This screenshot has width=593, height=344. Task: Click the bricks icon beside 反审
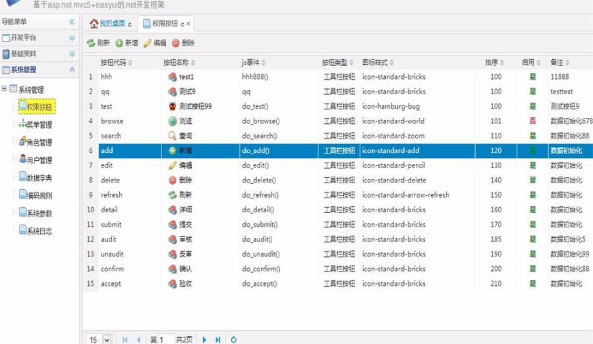pyautogui.click(x=173, y=254)
